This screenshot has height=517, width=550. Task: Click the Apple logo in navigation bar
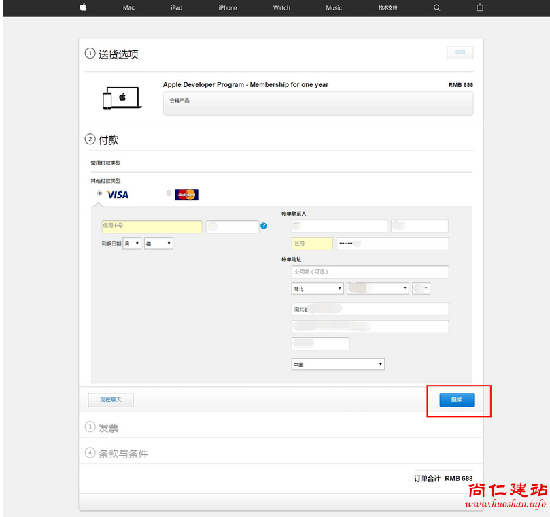[83, 7]
